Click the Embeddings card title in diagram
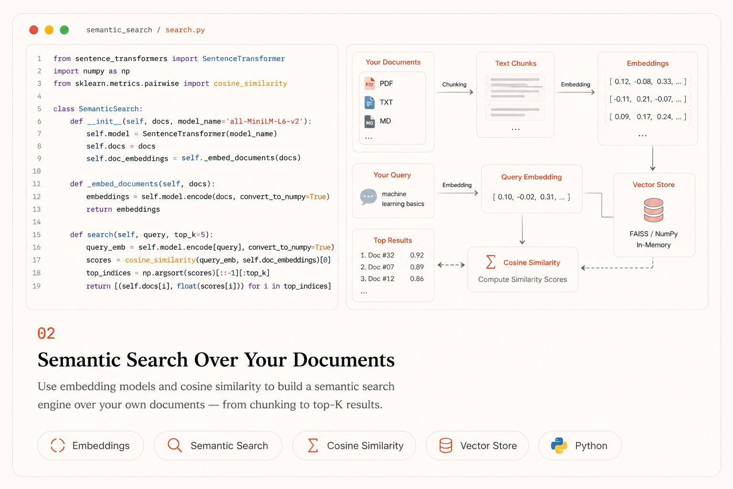Screen dimensions: 733x489 pos(648,63)
